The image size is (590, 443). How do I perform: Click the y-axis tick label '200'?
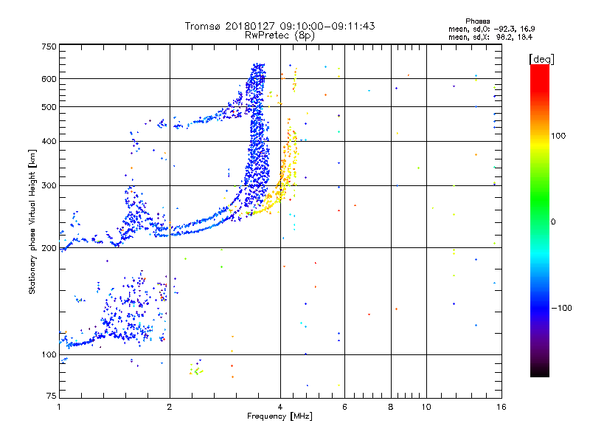pyautogui.click(x=49, y=248)
